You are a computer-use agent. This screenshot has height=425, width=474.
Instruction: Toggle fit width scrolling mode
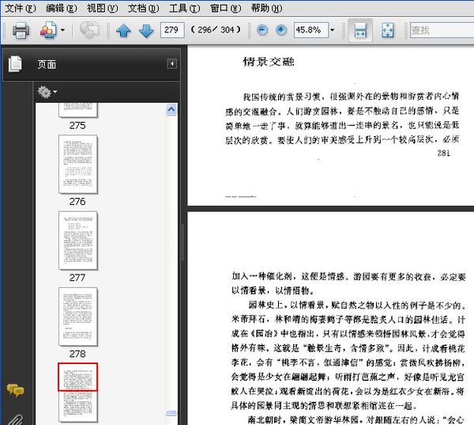point(360,31)
